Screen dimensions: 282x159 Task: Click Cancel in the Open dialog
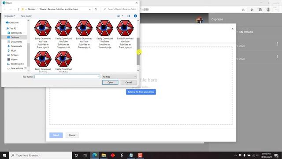click(129, 83)
